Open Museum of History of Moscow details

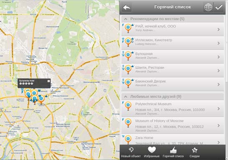pos(172,125)
